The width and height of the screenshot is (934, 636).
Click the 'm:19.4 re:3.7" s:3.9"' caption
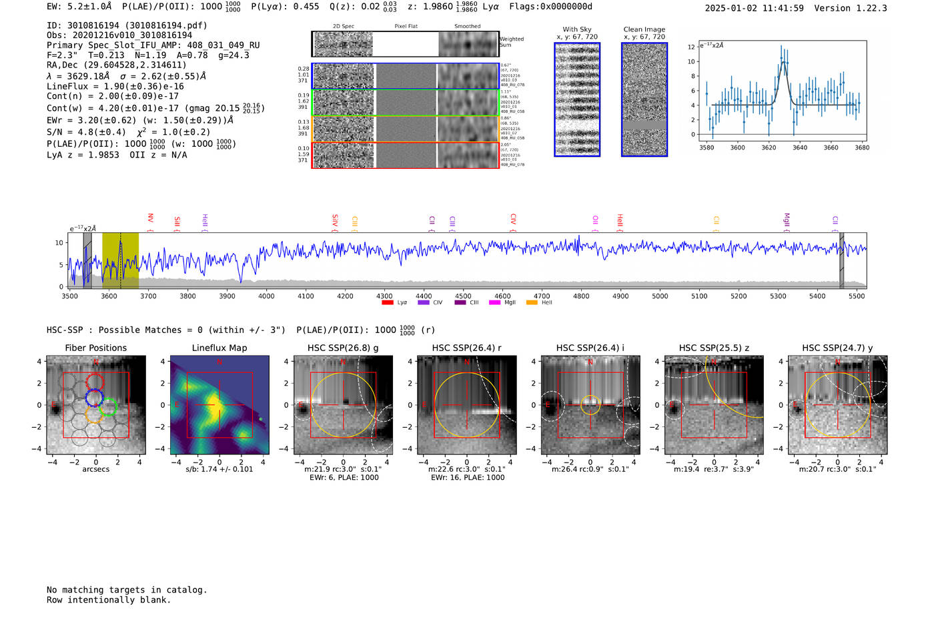point(714,469)
